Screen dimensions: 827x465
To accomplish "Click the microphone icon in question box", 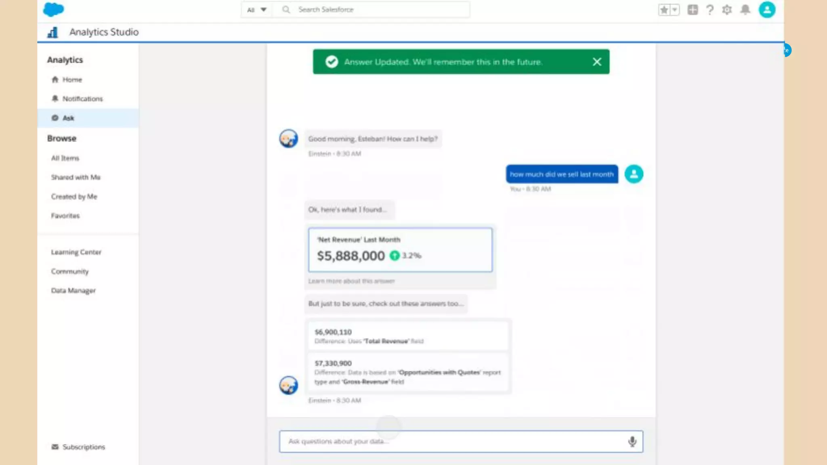I will point(632,442).
